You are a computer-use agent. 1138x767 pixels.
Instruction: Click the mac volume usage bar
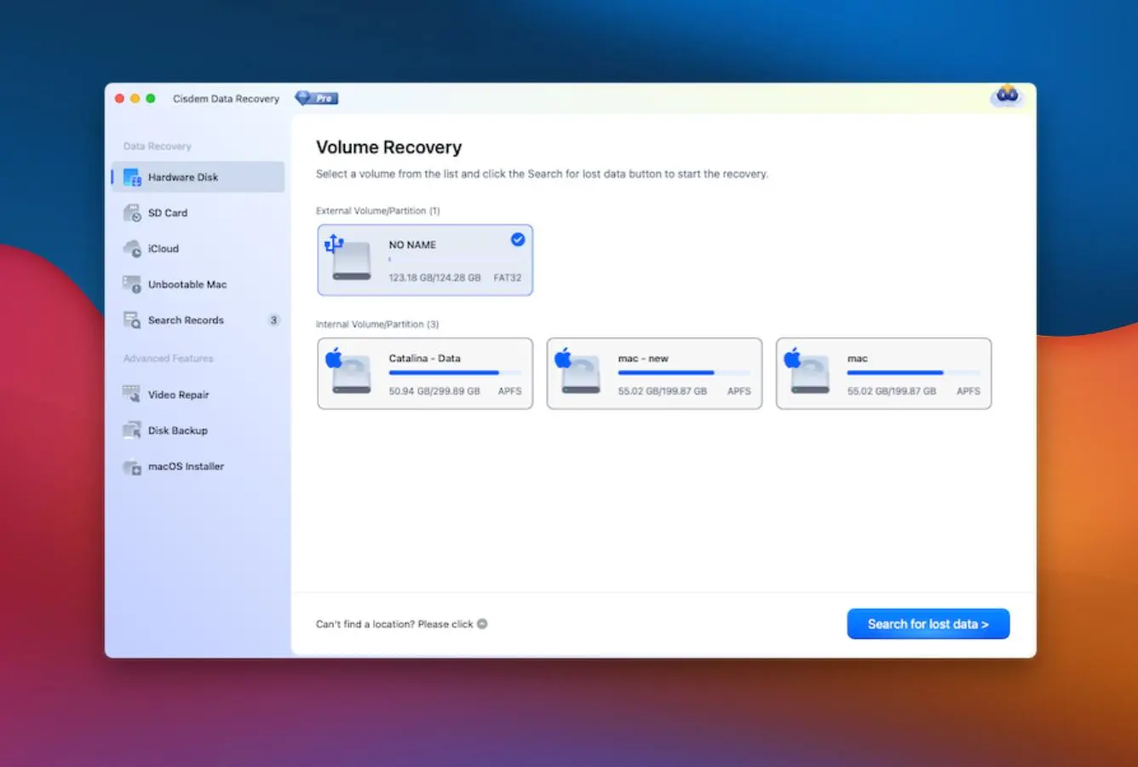913,372
